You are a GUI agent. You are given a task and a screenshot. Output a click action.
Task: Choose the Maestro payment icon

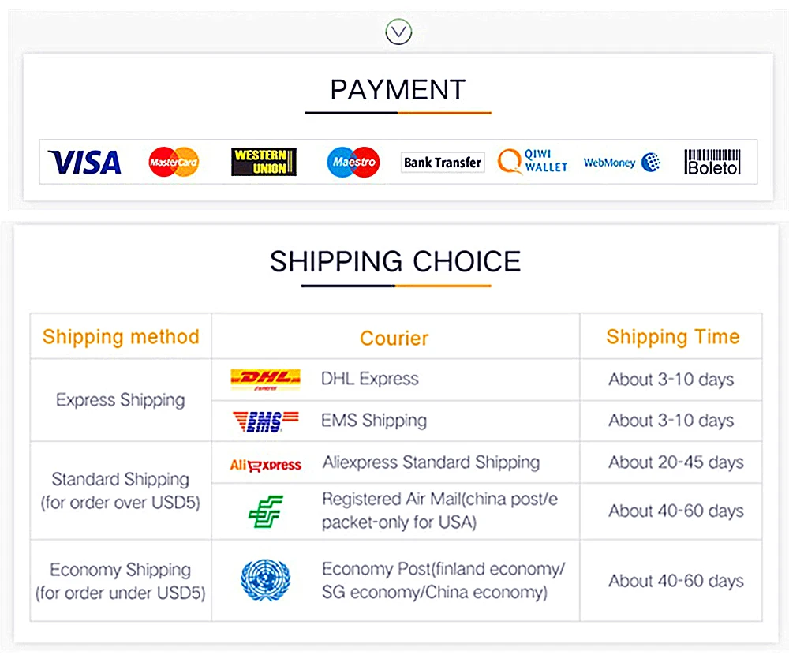click(353, 162)
